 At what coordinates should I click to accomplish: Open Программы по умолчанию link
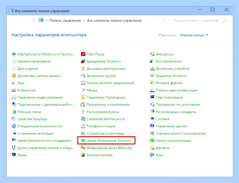point(178,105)
